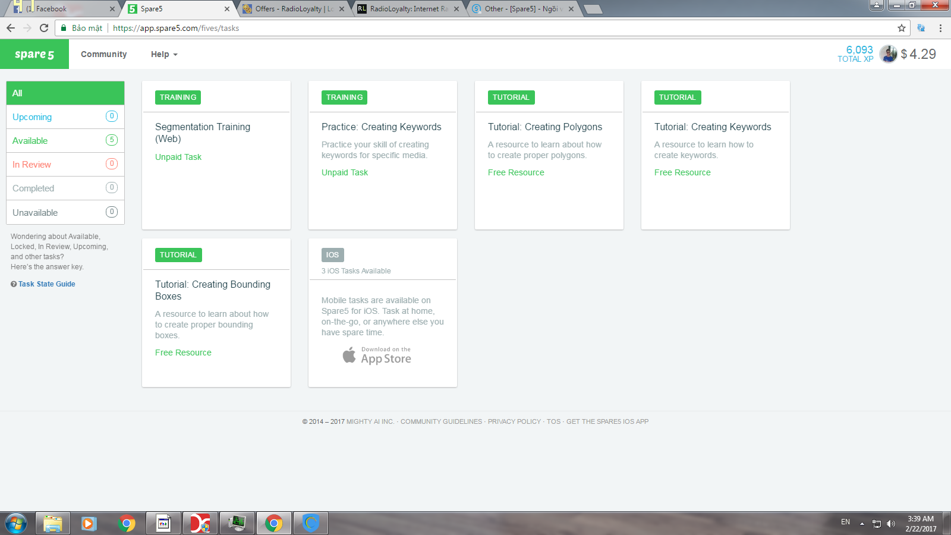Open the Community Guidelines footer link
Viewport: 951px width, 535px height.
[x=441, y=421]
